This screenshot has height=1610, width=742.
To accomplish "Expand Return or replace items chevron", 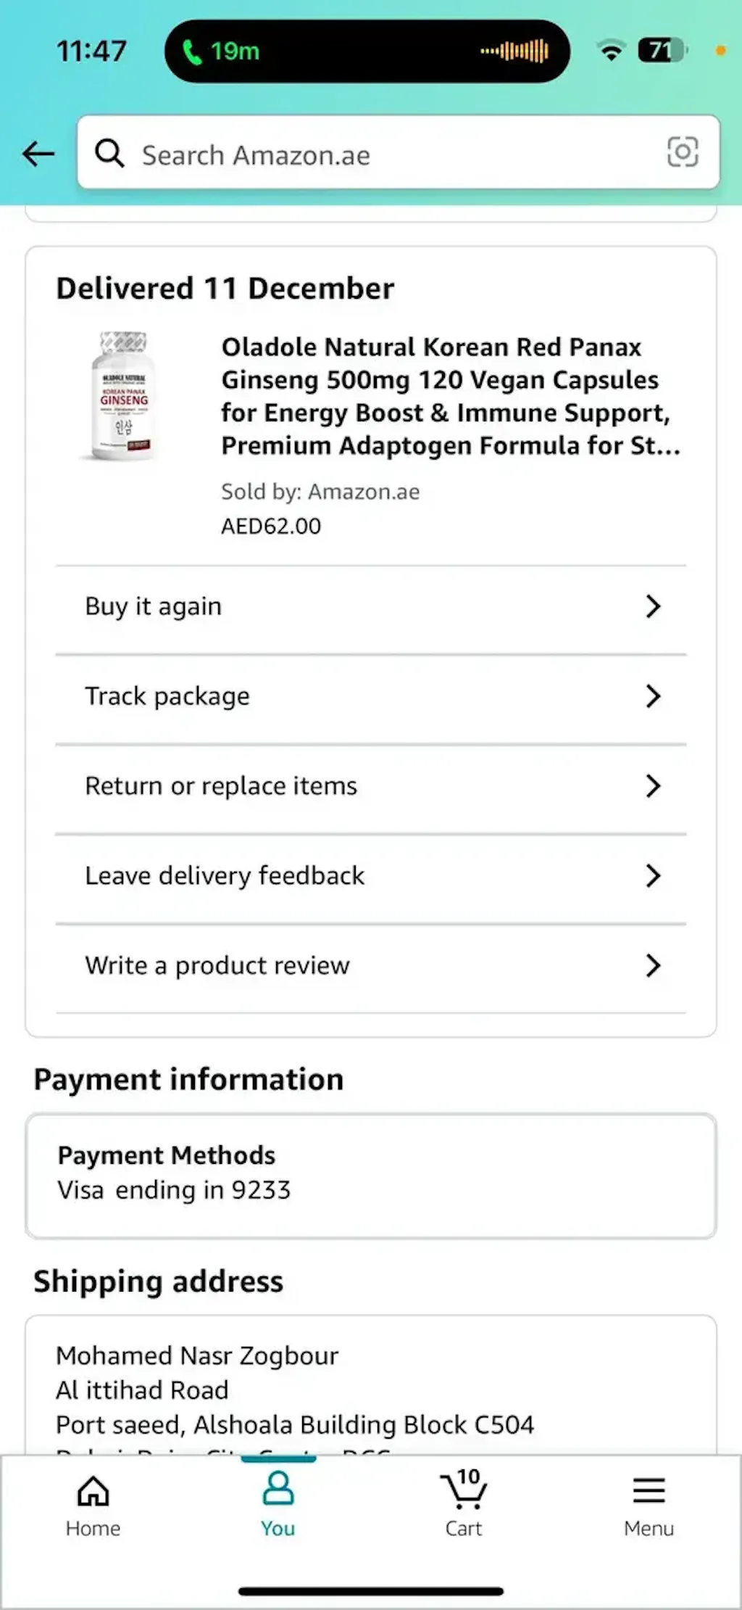I will [x=653, y=786].
